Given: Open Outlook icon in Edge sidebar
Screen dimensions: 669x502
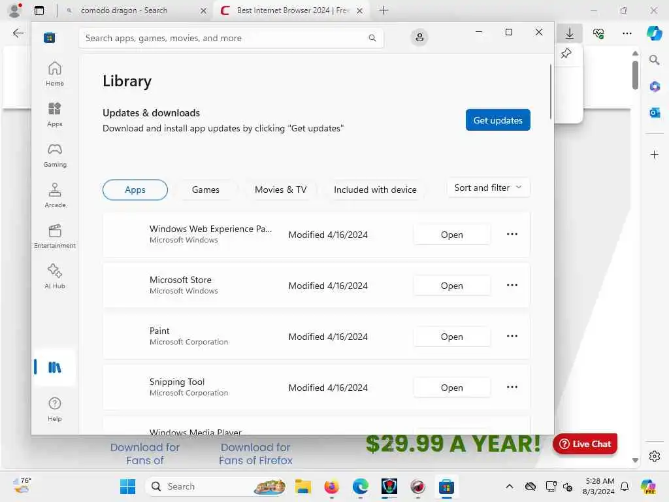Looking at the screenshot, I should [655, 112].
